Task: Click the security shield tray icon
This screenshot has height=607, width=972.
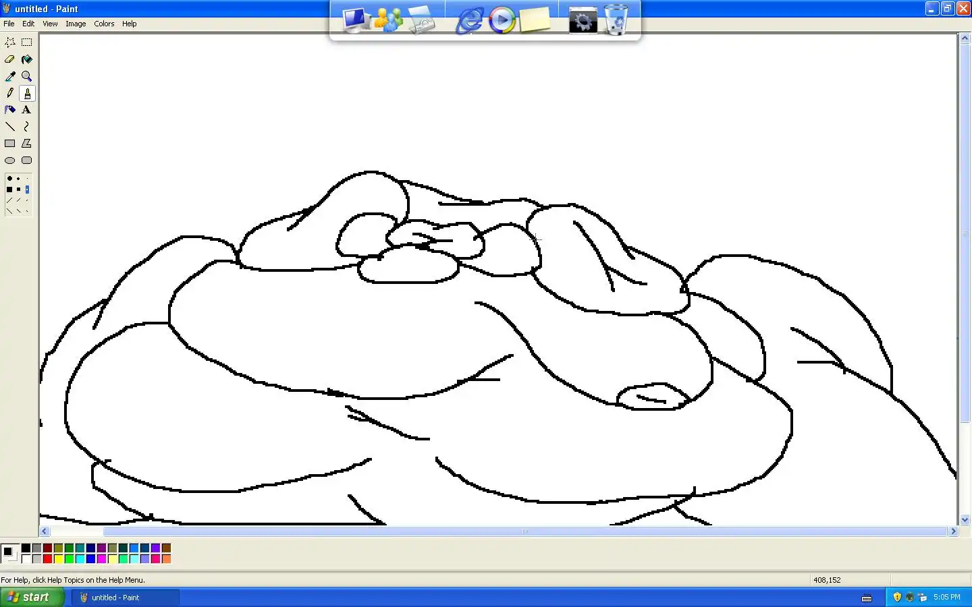Action: coord(897,597)
